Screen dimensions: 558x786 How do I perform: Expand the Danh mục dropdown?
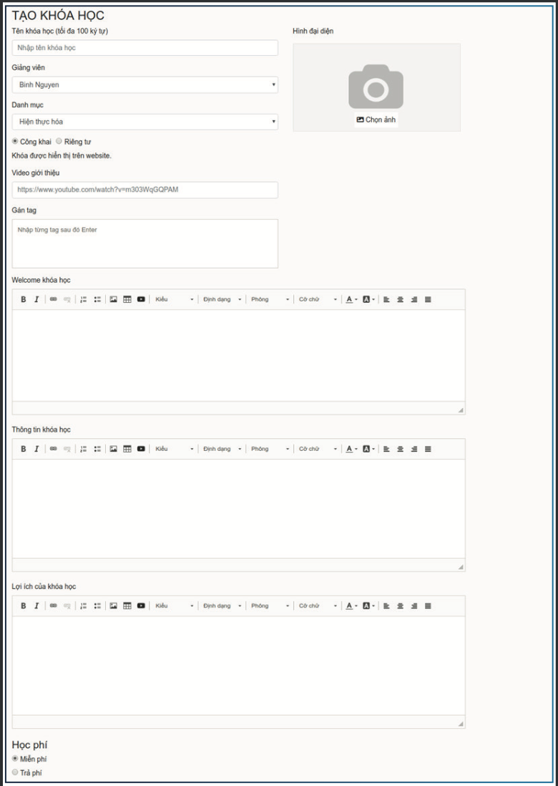(x=145, y=122)
